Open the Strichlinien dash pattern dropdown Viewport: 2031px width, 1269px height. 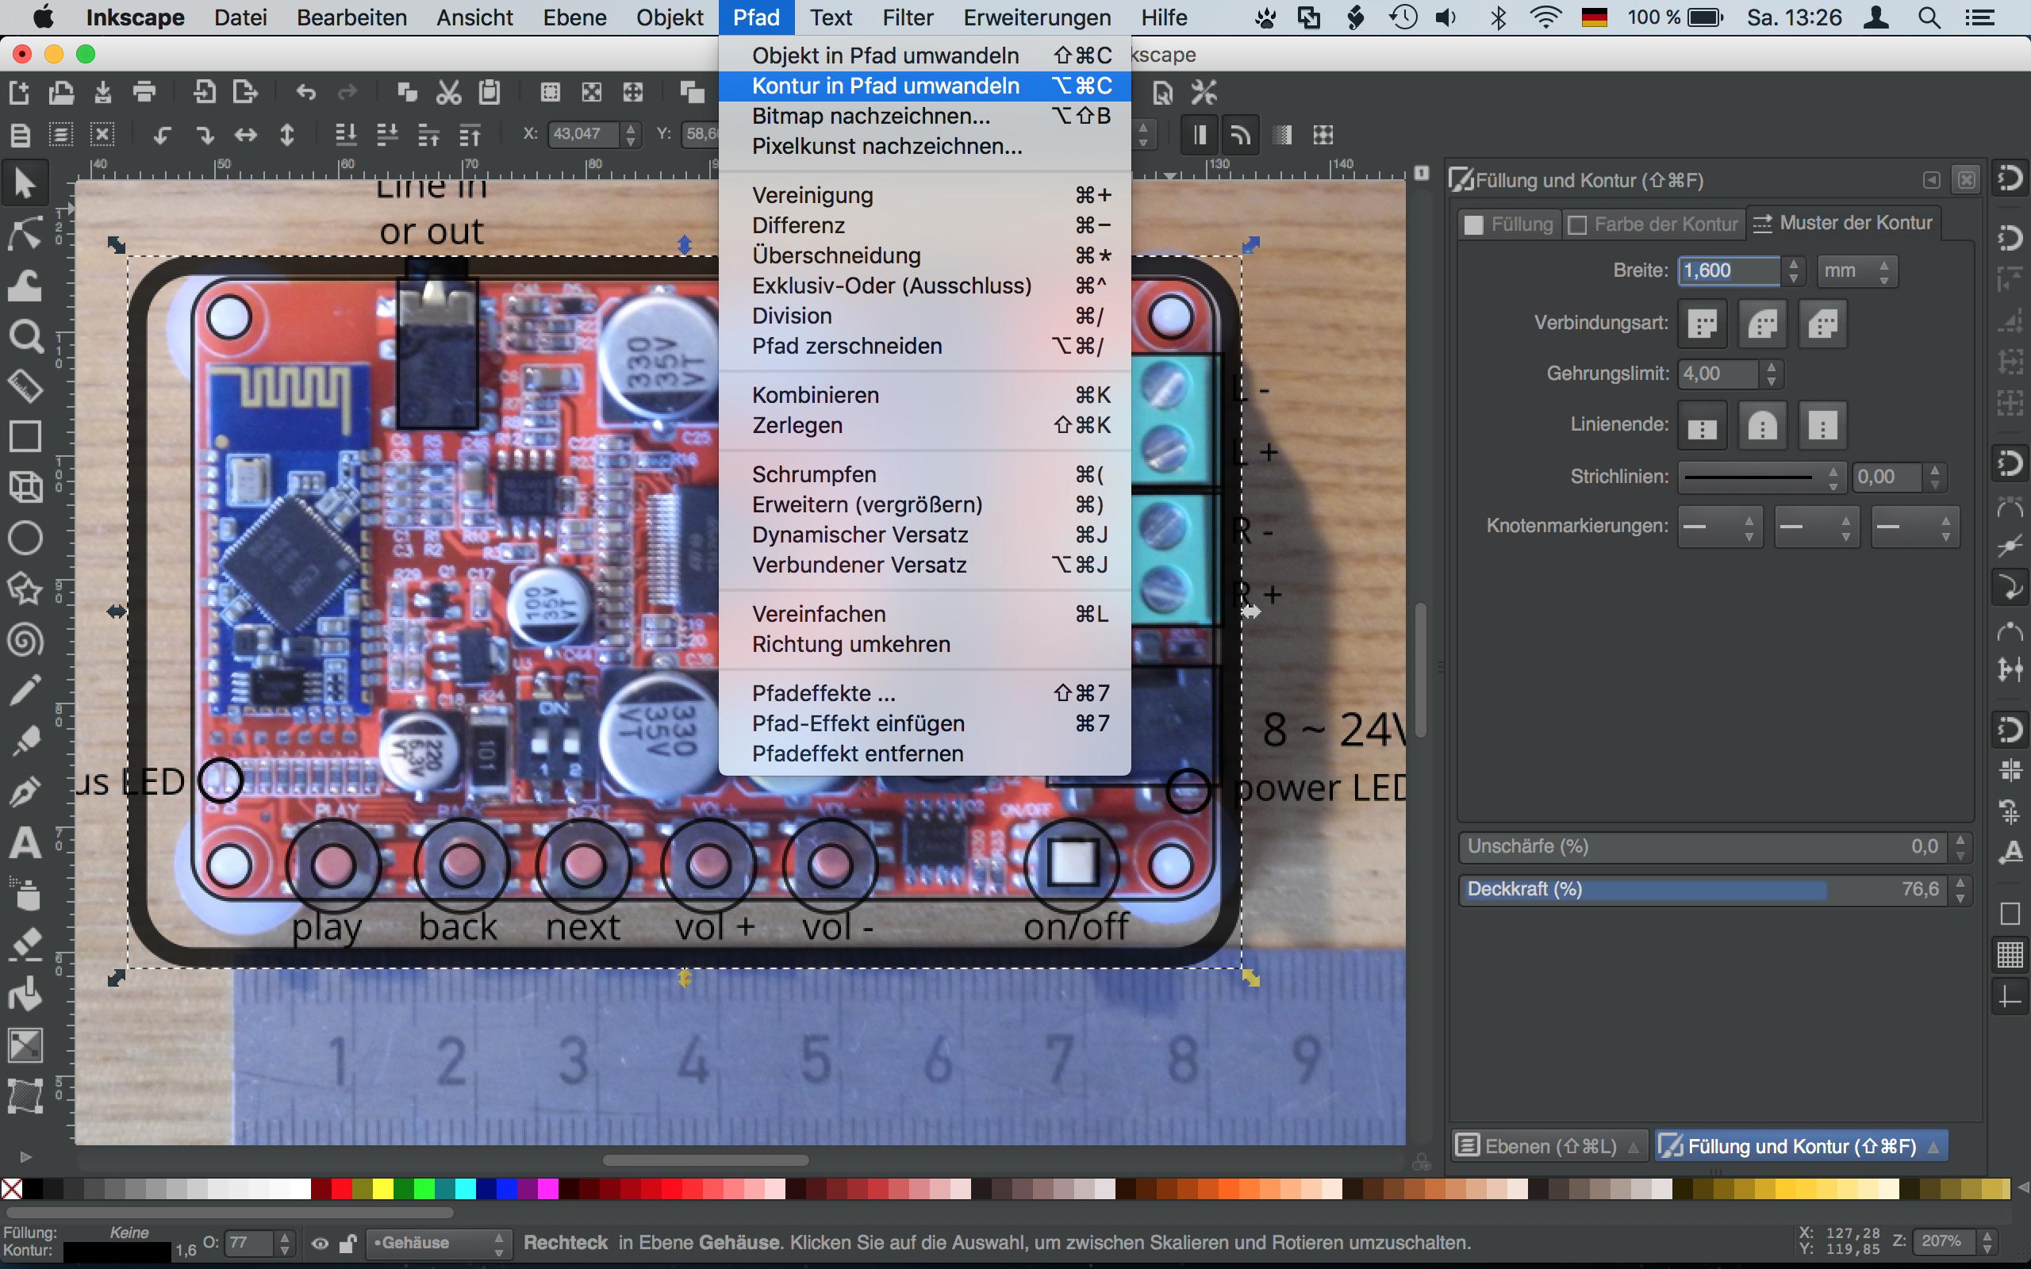coord(1760,477)
